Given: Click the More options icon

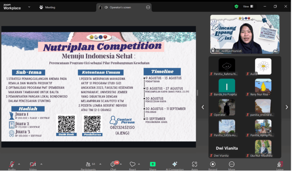Looking at the screenshot, I should [x=232, y=165].
